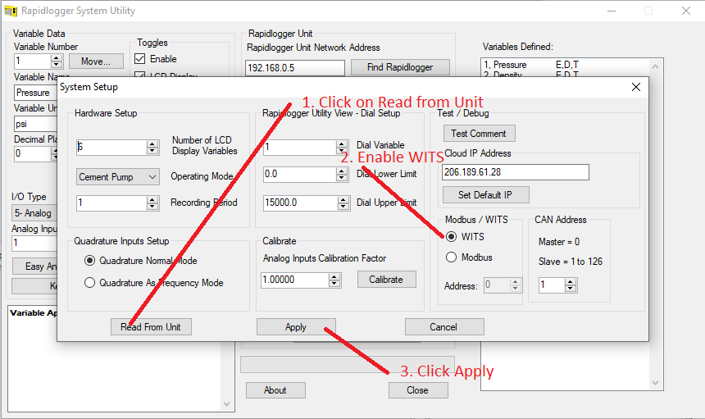Click Apply in System Setup
The height and width of the screenshot is (419, 705).
pos(296,327)
